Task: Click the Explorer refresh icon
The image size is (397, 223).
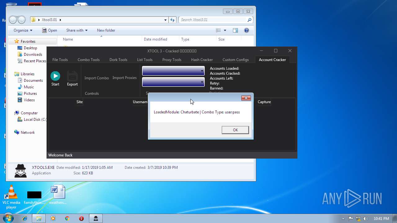Action: 173,20
